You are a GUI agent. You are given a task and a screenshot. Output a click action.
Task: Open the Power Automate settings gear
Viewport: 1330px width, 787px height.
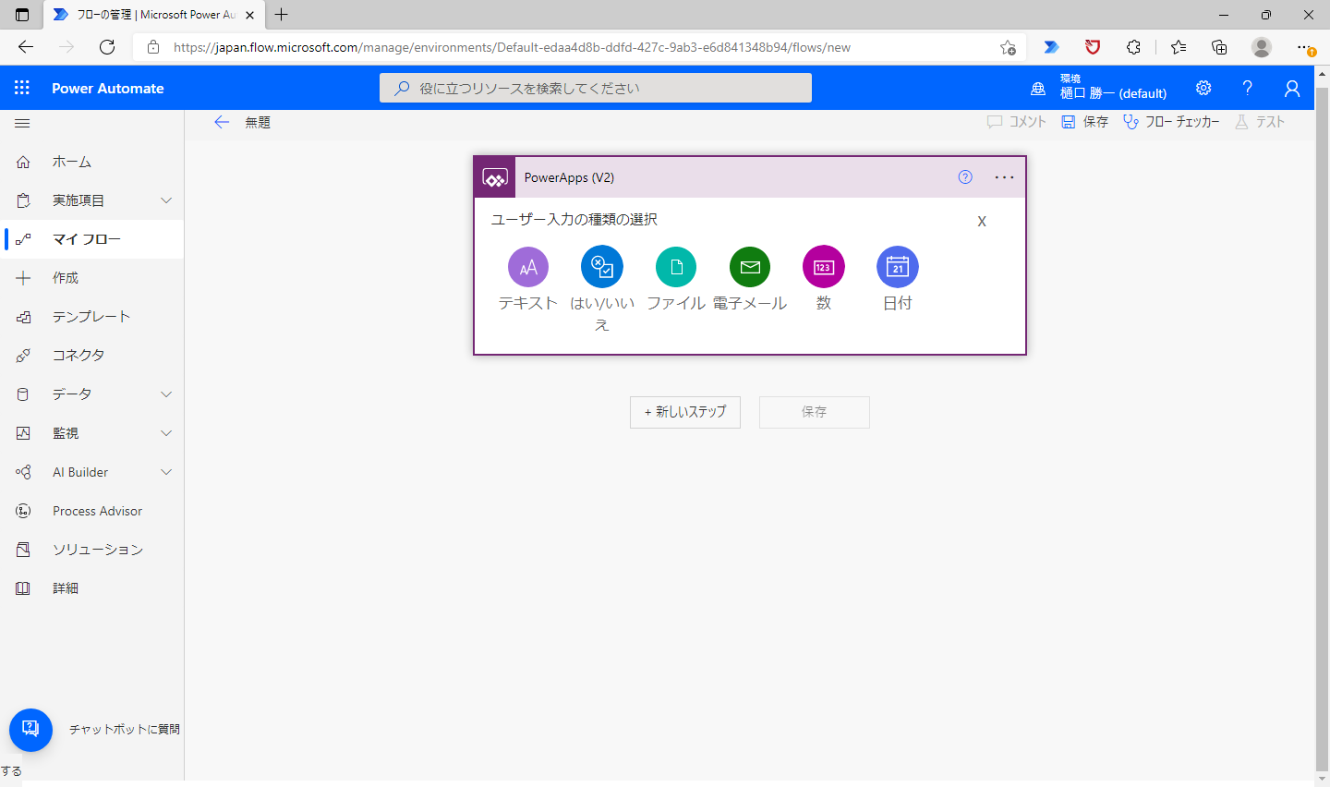pyautogui.click(x=1203, y=88)
